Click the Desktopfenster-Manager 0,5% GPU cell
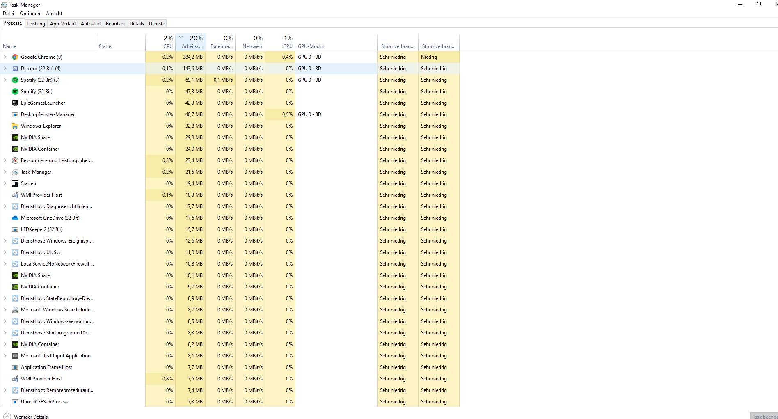This screenshot has width=778, height=419. [280, 114]
